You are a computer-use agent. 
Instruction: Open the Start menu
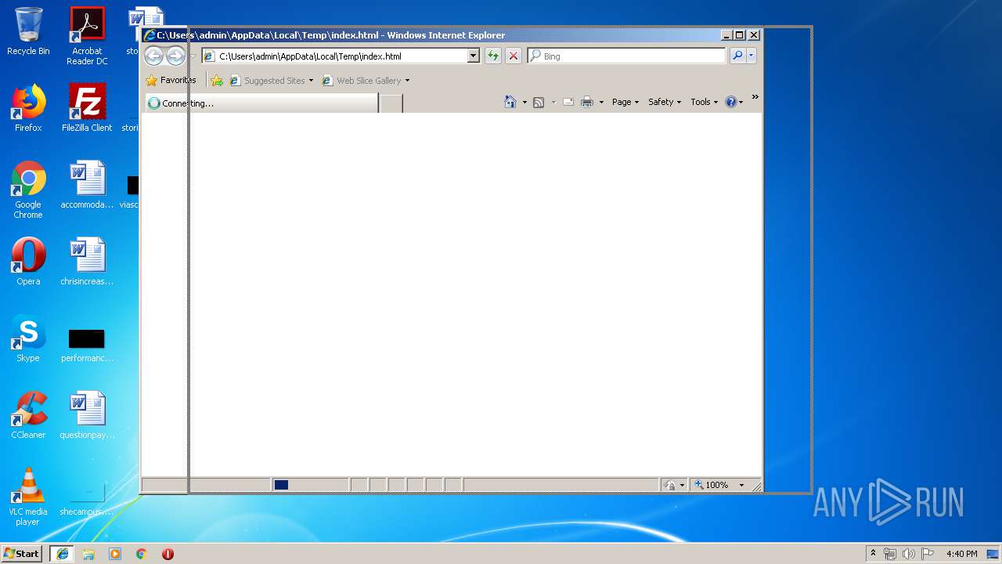[22, 553]
